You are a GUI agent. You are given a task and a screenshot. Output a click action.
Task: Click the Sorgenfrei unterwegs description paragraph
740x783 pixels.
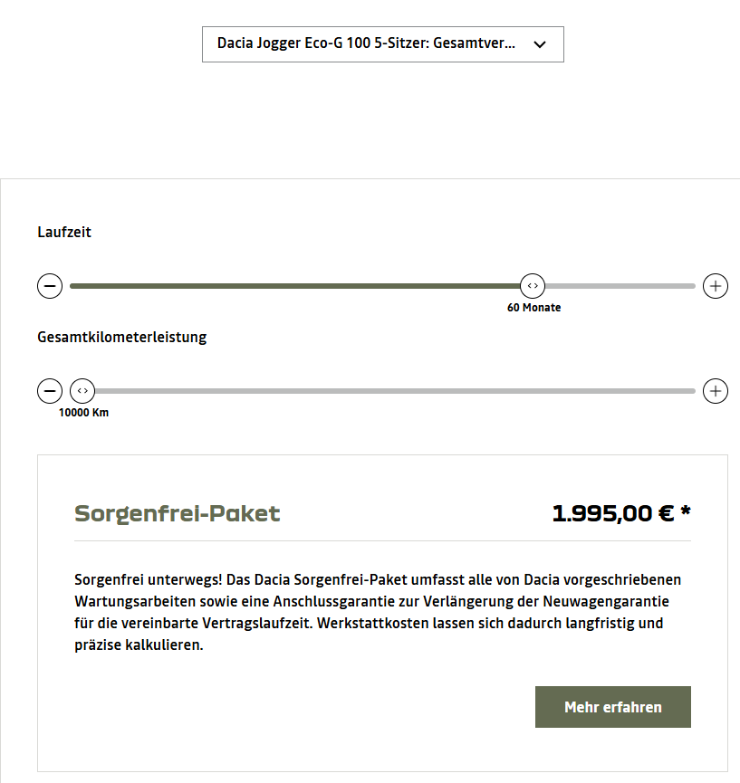click(378, 612)
